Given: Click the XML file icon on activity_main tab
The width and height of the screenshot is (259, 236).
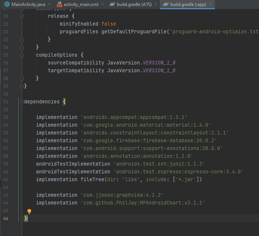Looking at the screenshot, I should point(59,4).
